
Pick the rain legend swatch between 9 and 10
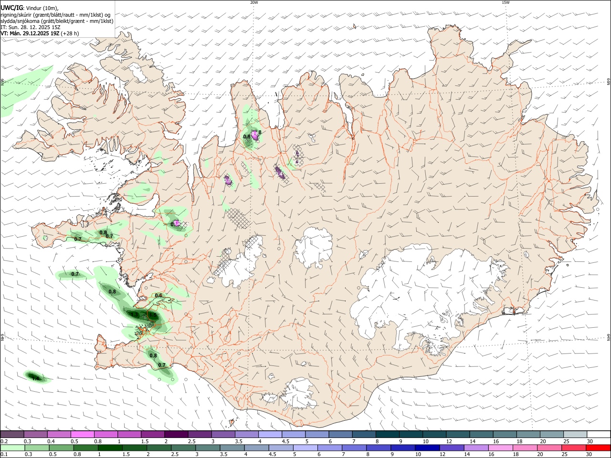[x=402, y=448]
